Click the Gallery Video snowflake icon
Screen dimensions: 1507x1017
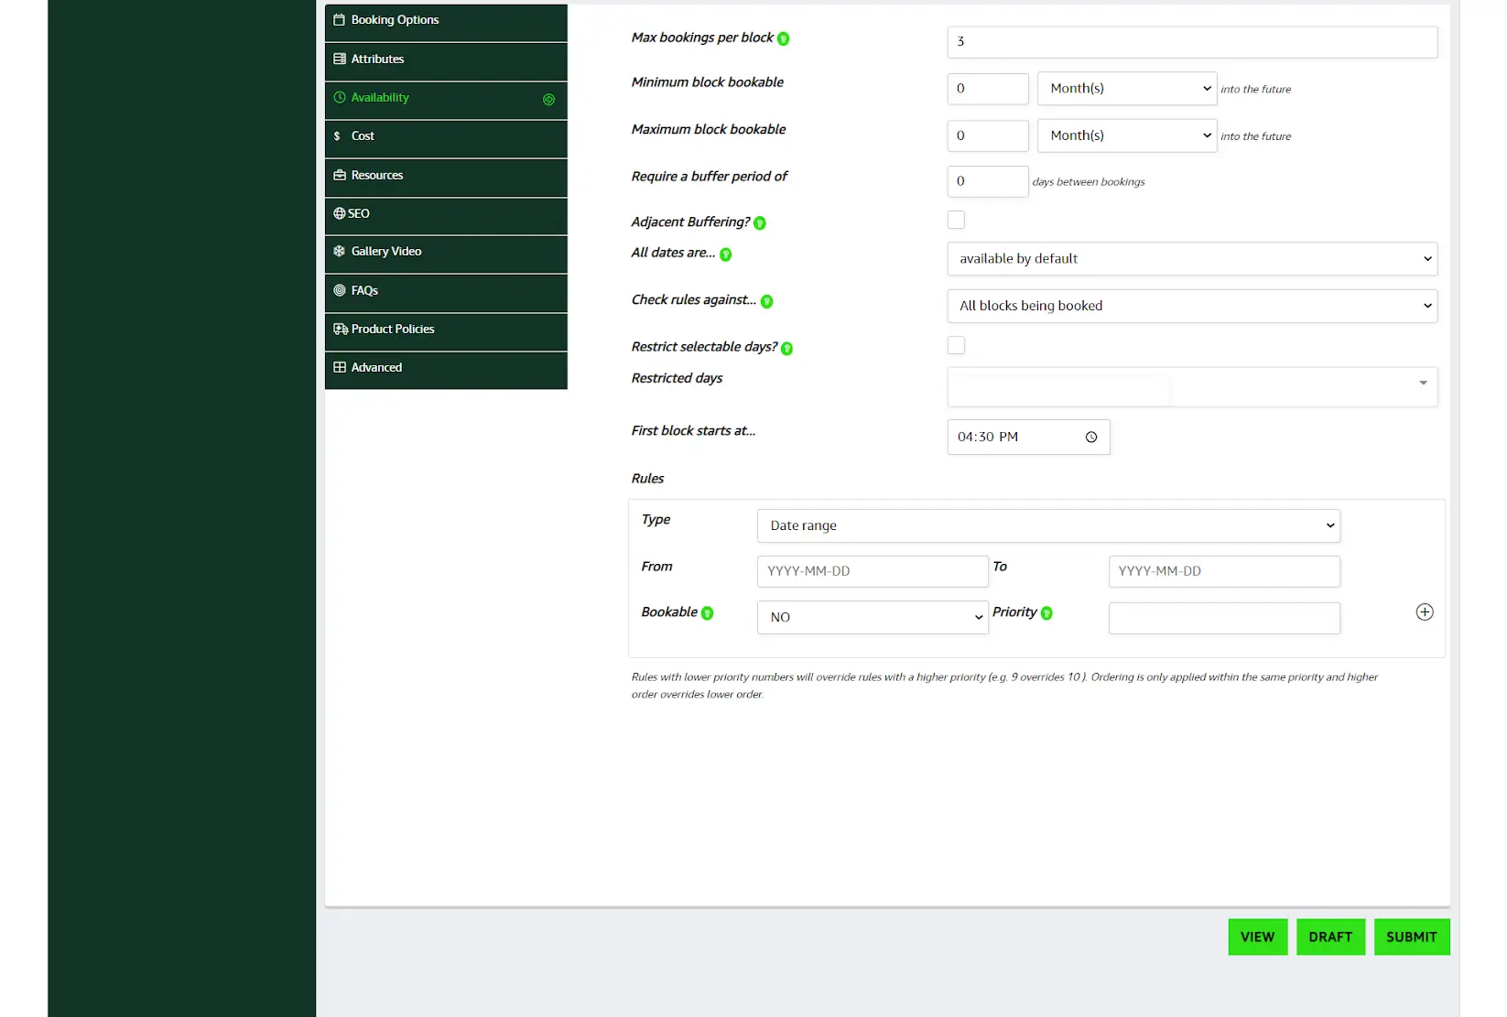coord(340,251)
